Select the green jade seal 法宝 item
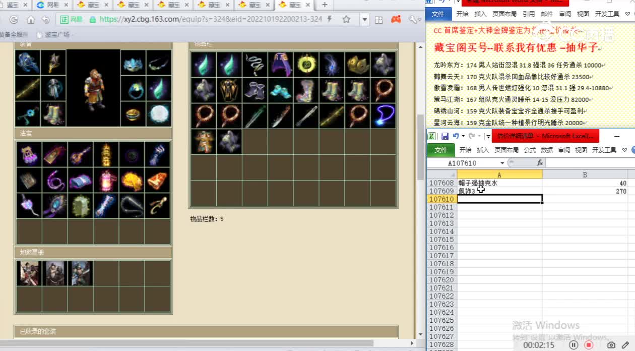The width and height of the screenshot is (635, 351). [x=80, y=206]
